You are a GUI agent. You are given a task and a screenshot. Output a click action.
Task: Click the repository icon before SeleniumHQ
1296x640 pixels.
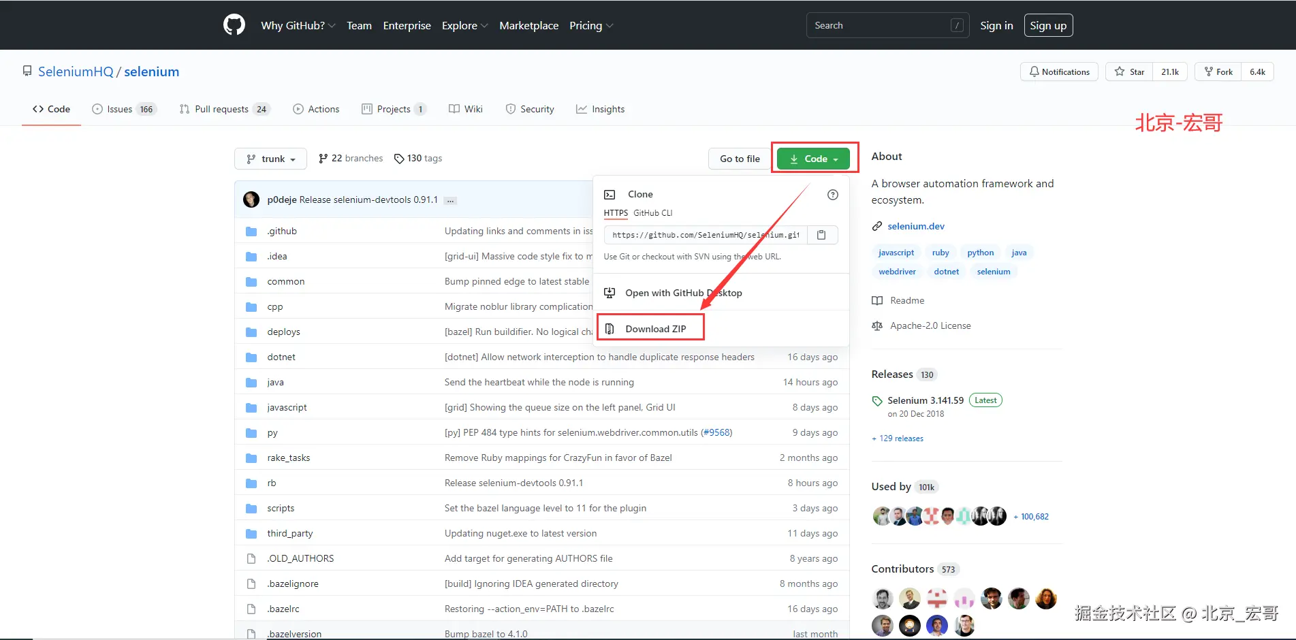tap(27, 71)
